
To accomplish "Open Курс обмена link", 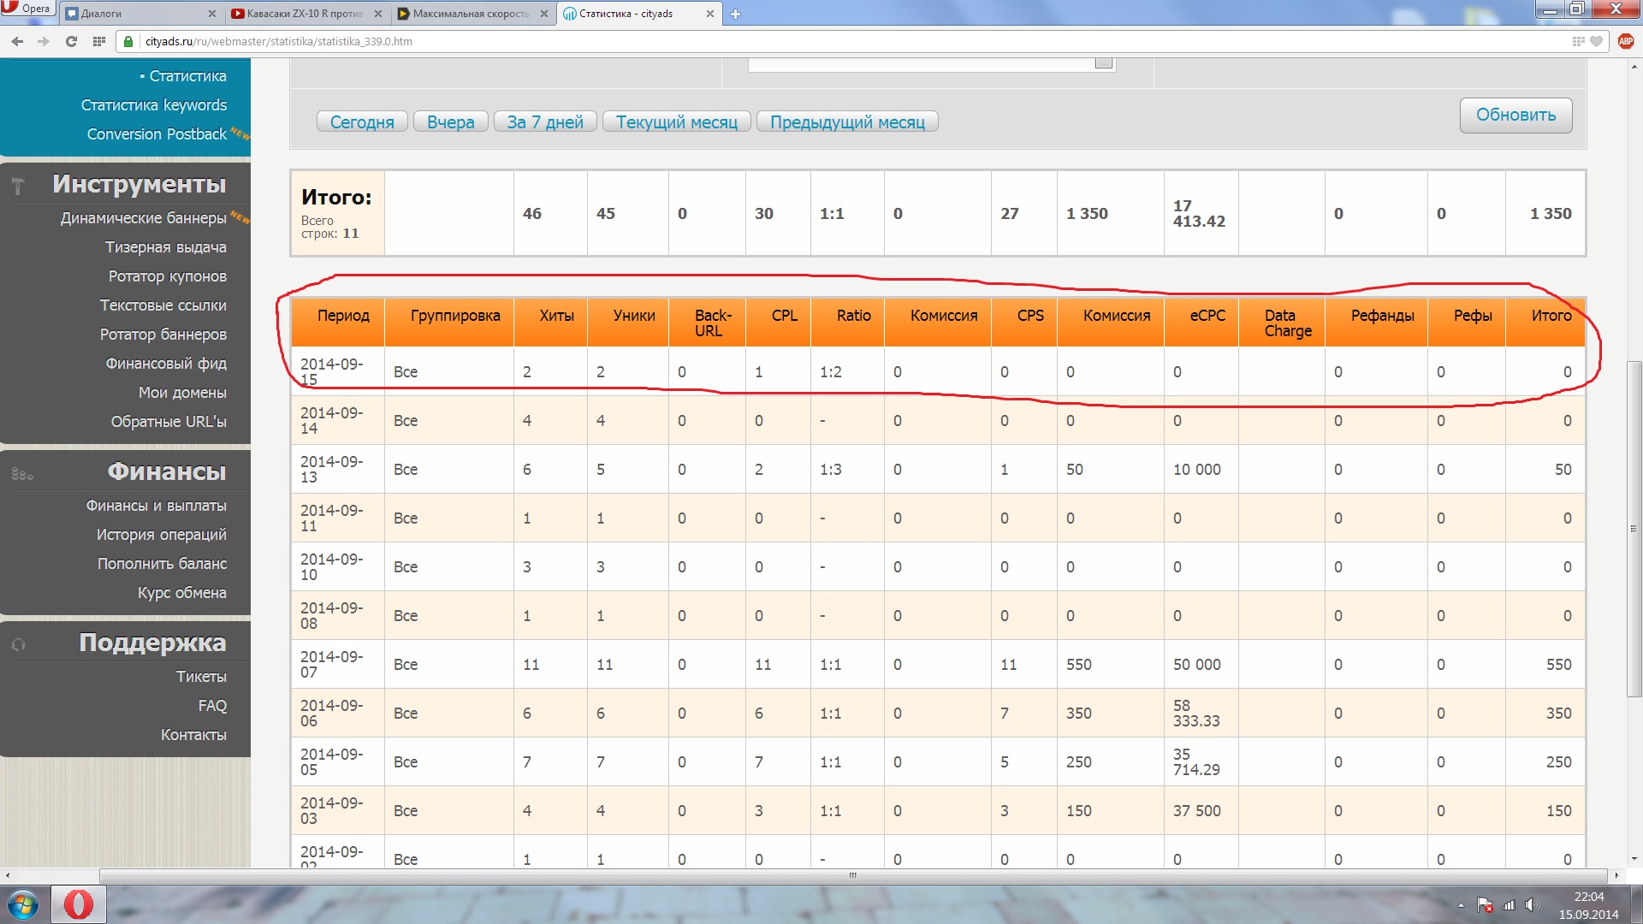I will (181, 593).
